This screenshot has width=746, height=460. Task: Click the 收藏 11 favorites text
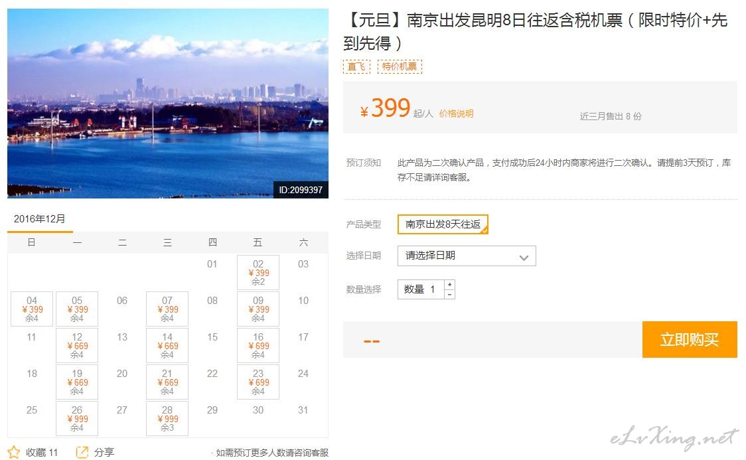point(41,453)
